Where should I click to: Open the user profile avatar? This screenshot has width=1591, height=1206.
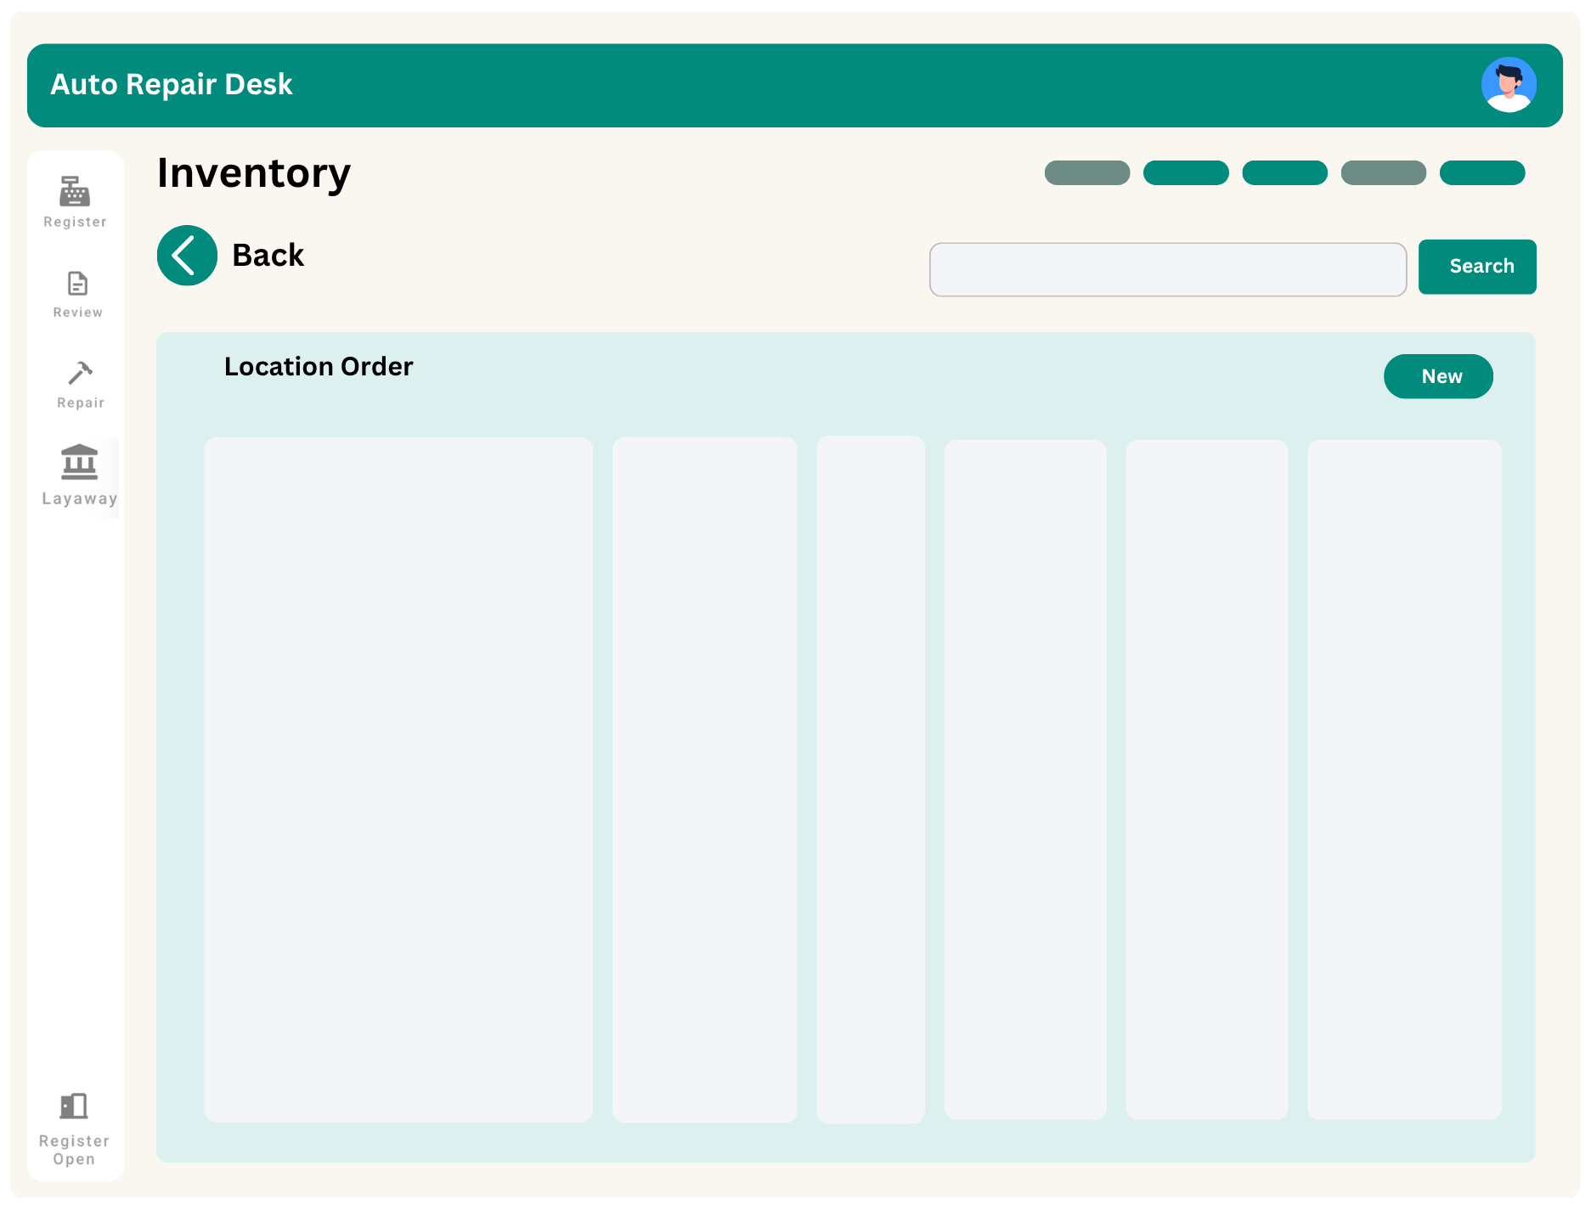click(x=1508, y=85)
